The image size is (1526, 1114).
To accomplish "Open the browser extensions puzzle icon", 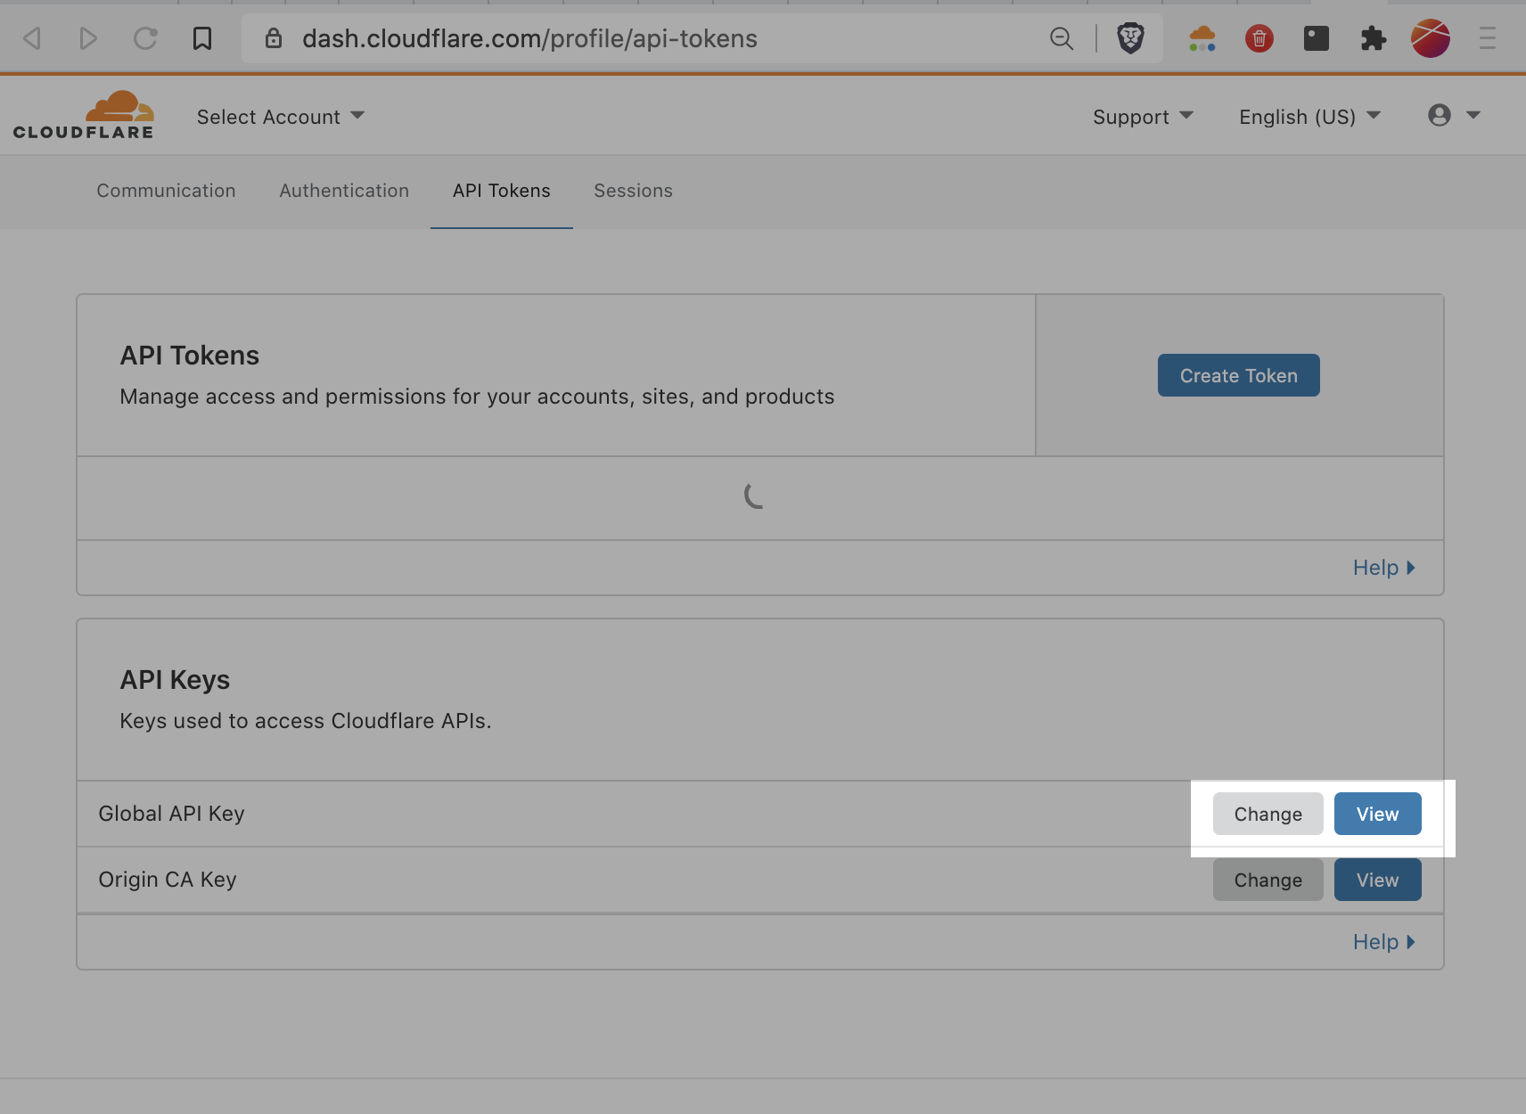I will click(x=1373, y=38).
